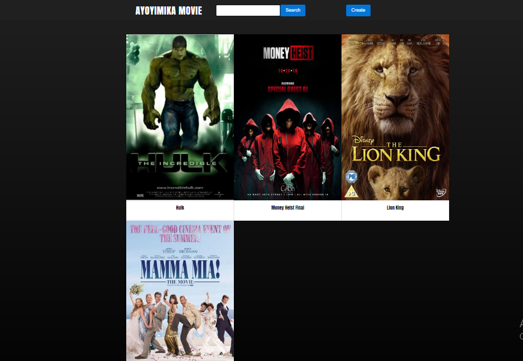Focus the movie search input field

coord(248,10)
